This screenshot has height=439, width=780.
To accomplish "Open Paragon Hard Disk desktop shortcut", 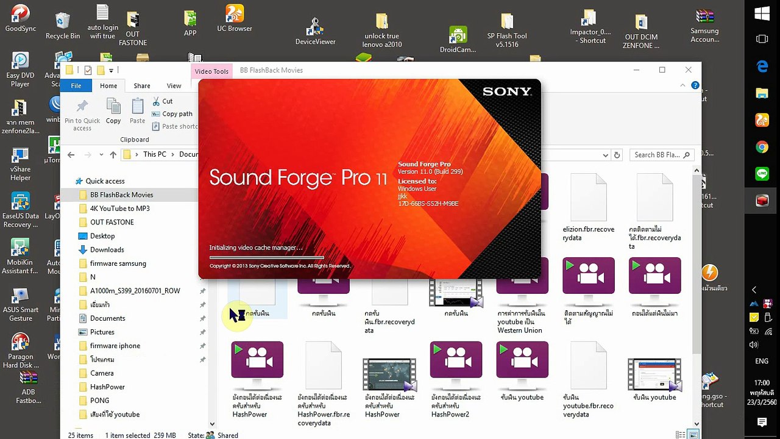I will point(20,351).
